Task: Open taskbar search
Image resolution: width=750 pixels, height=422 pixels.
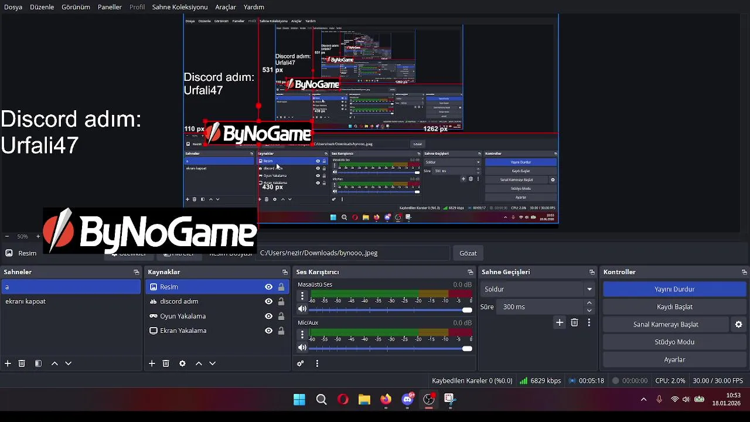Action: click(321, 400)
